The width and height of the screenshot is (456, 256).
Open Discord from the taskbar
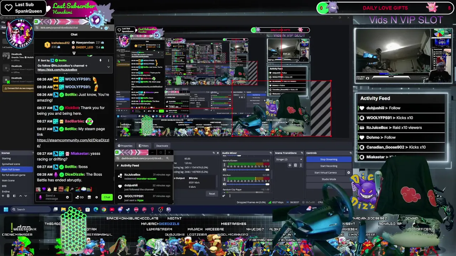coord(120,209)
